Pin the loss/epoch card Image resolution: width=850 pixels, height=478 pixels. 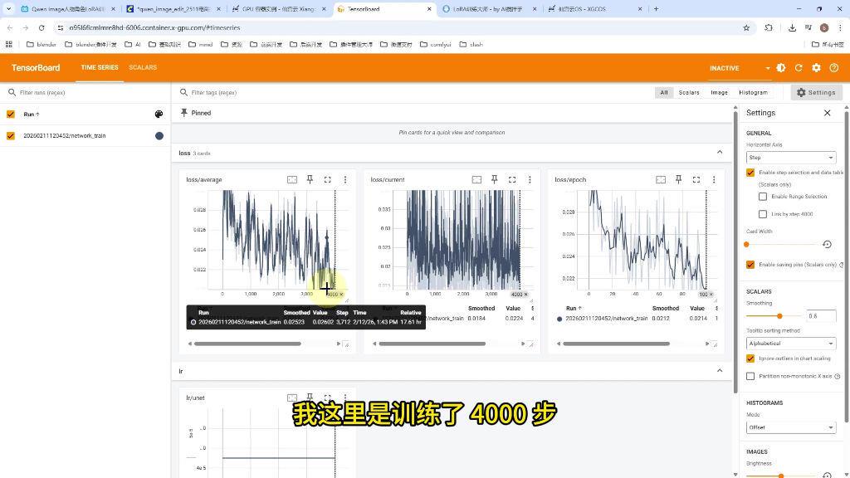[x=679, y=179]
